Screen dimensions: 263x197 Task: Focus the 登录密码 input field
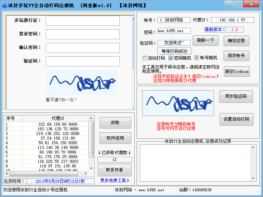(x=83, y=34)
